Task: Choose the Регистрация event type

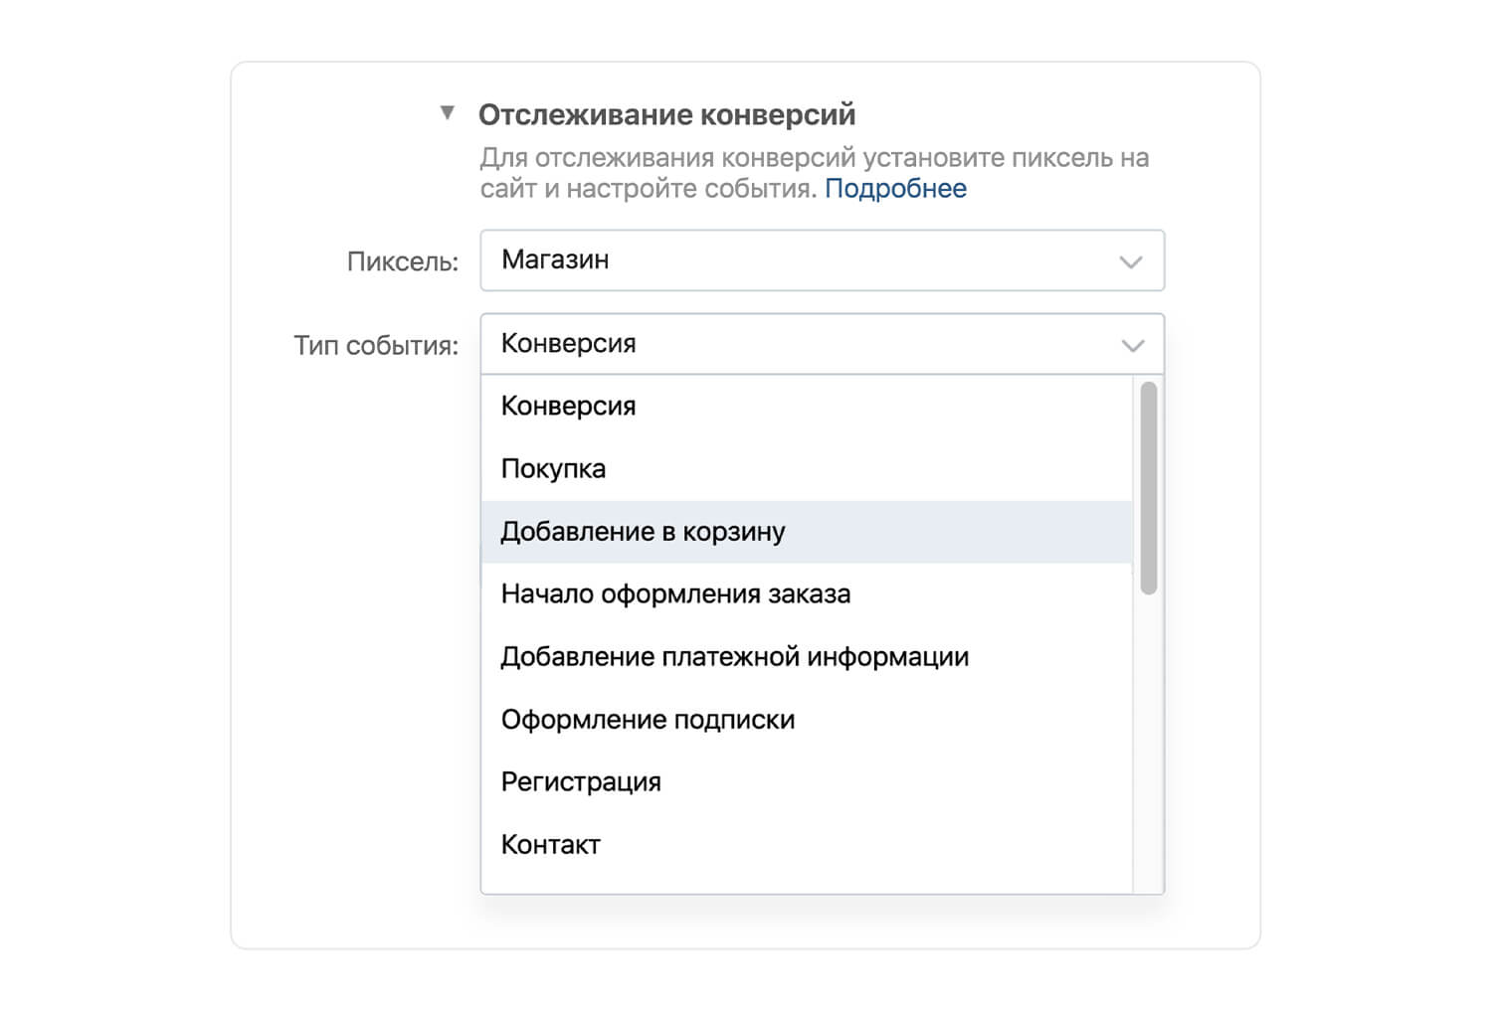Action: (x=807, y=782)
